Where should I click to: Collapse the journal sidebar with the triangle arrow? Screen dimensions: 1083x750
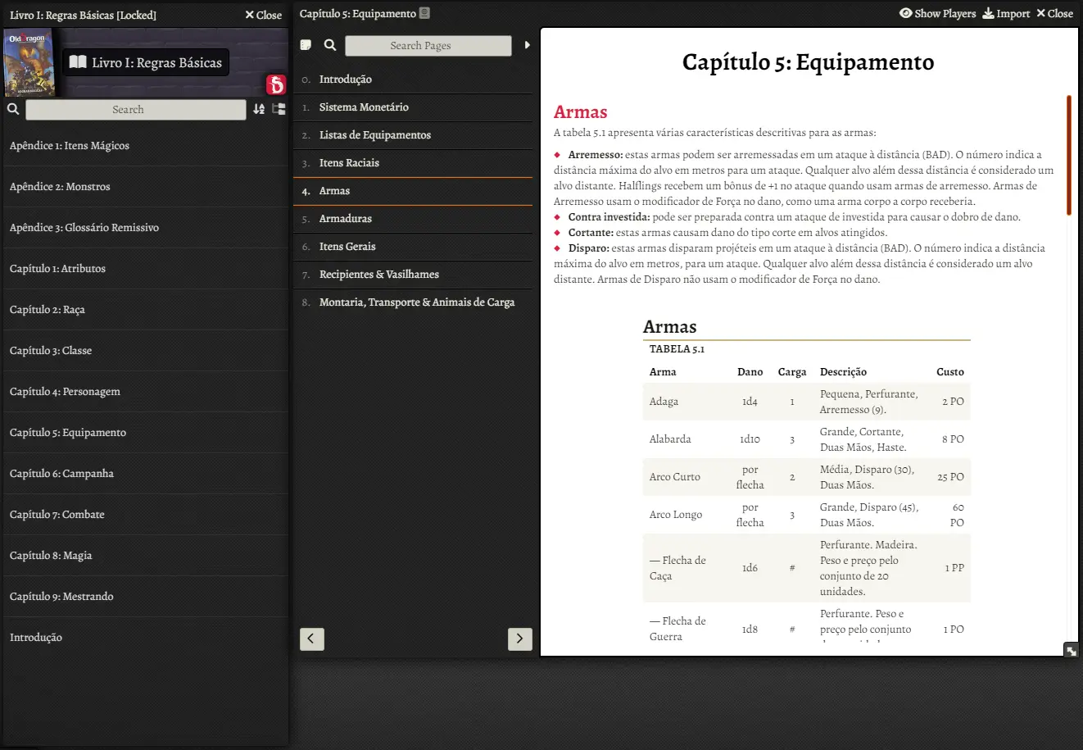coord(527,45)
